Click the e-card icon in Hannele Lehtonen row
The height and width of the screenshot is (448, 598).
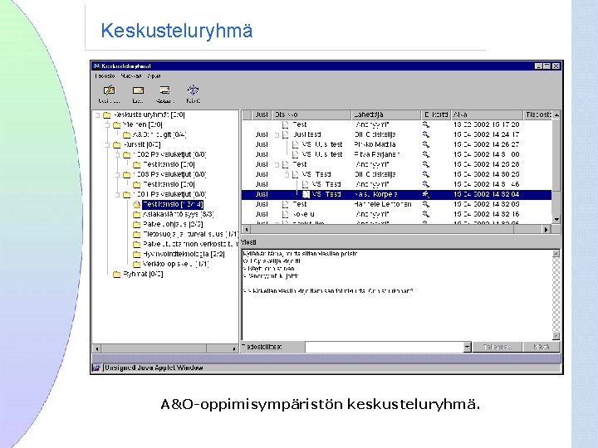[425, 204]
